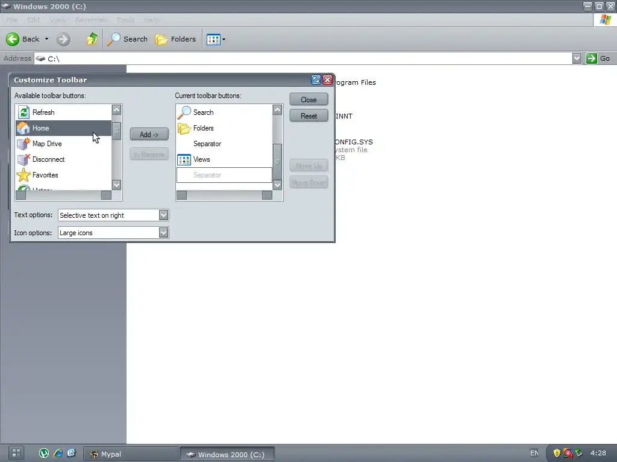The image size is (617, 462).
Task: Toggle the Folders pane button
Action: point(175,39)
